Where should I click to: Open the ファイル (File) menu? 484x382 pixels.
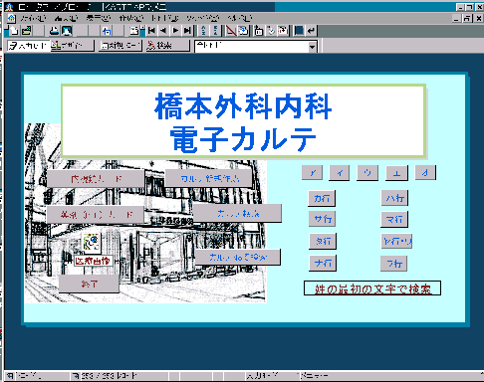[x=33, y=18]
